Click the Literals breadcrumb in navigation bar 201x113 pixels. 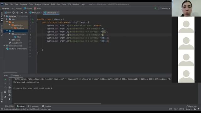click(28, 8)
